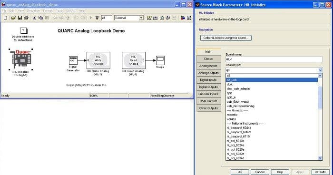This screenshot has height=175, width=333.
Task: Select the HIL Initialize QUARC block
Action: click(21, 59)
